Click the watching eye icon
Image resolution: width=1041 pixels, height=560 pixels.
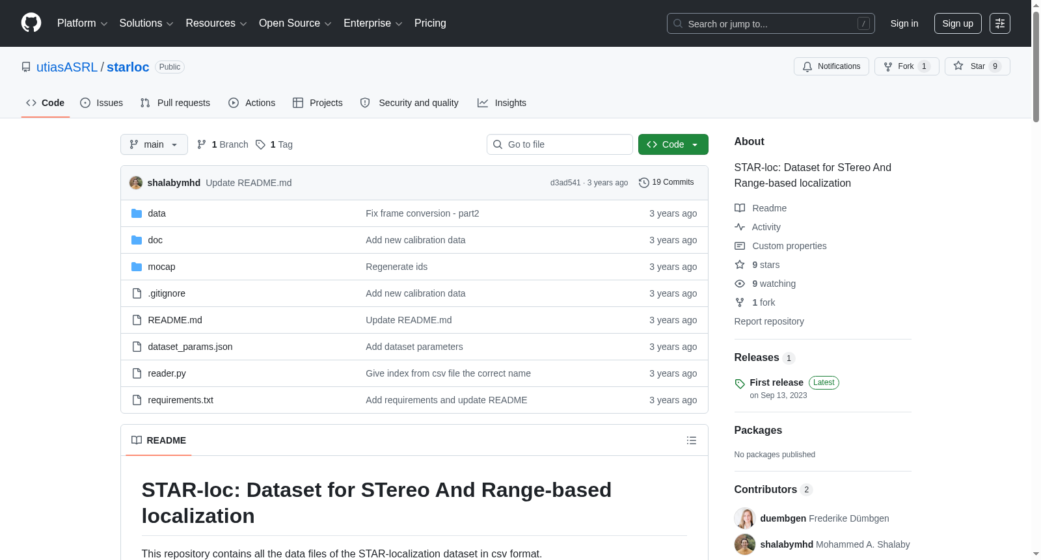coord(740,284)
